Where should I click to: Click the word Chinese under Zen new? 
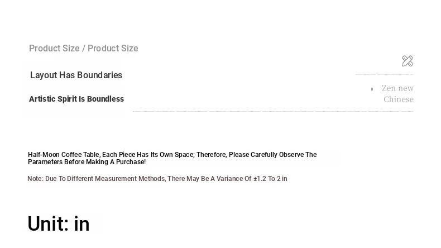pos(399,99)
